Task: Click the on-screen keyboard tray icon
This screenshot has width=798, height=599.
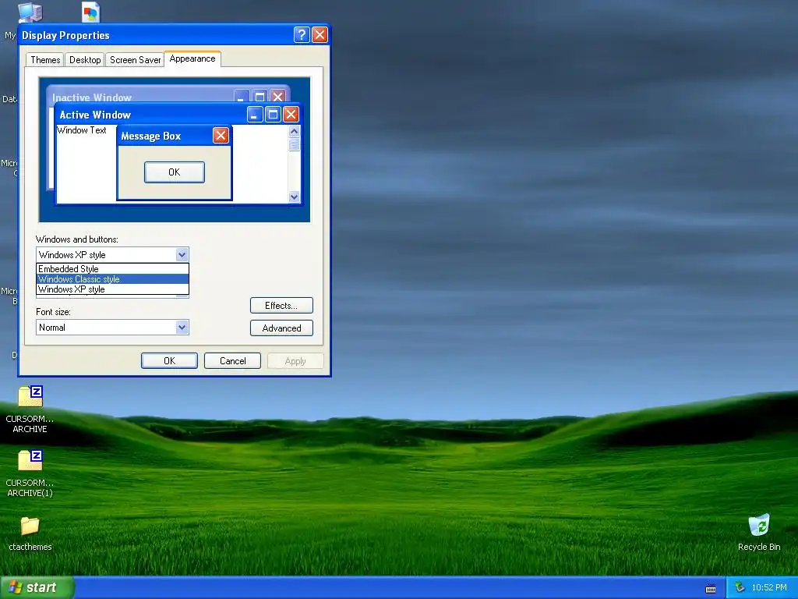Action: tap(711, 588)
